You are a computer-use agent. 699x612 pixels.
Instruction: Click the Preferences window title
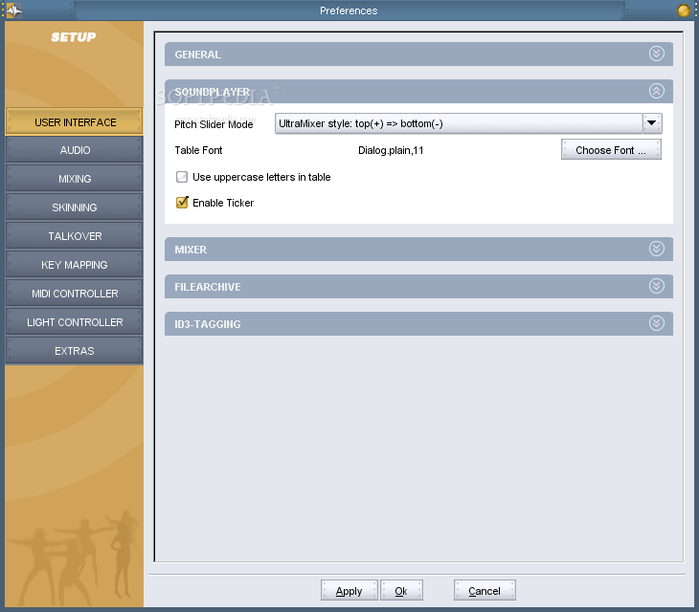[x=349, y=11]
